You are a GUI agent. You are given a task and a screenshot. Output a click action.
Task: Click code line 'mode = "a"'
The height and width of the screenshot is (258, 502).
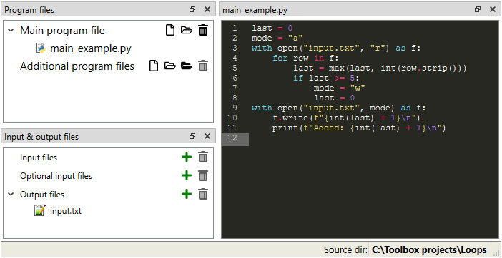(x=277, y=38)
